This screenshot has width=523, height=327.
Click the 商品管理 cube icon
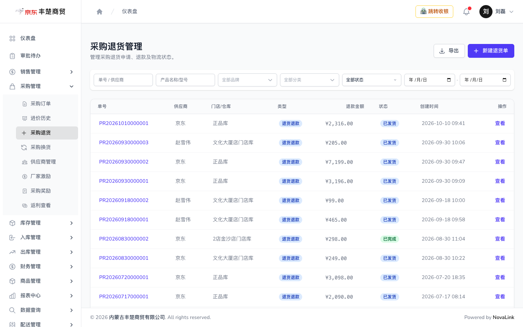12,281
